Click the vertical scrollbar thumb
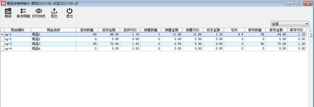Viewport: 314px width, 107px height. (310, 35)
